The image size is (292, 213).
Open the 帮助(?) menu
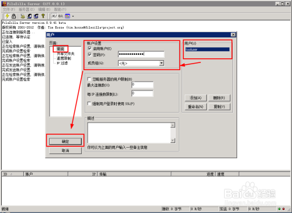[60, 9]
